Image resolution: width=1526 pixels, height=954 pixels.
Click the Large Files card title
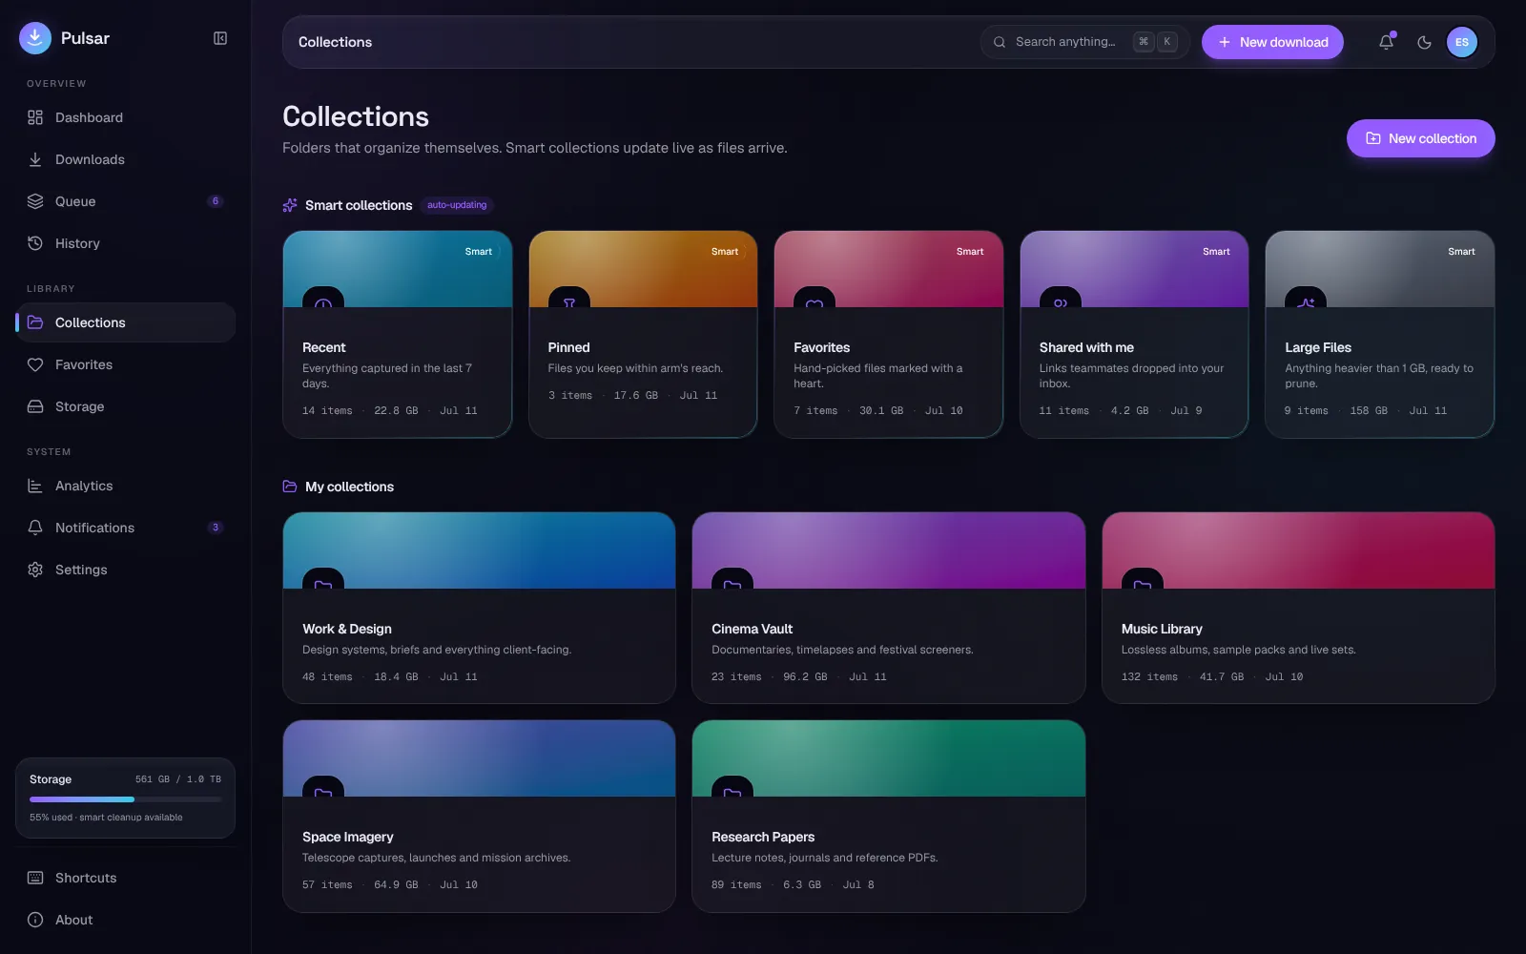(1318, 347)
